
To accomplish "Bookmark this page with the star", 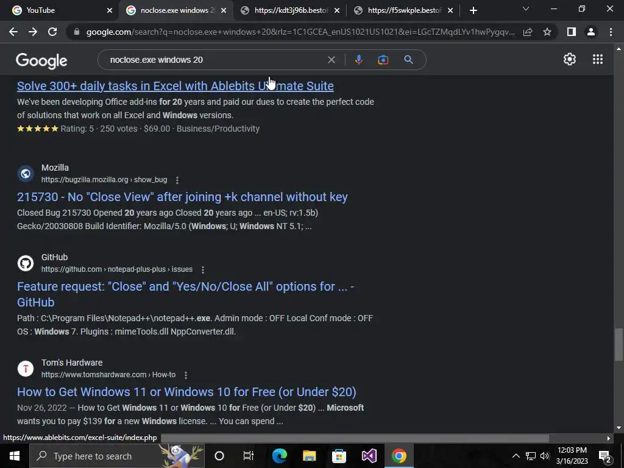I will click(x=547, y=32).
